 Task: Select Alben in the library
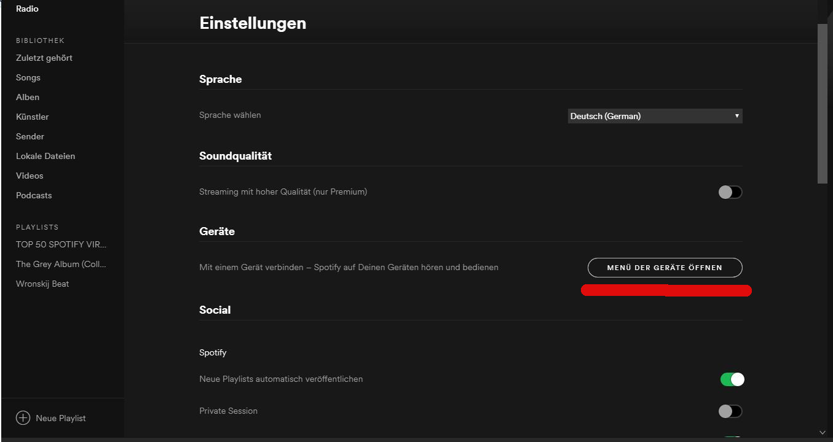[x=28, y=97]
